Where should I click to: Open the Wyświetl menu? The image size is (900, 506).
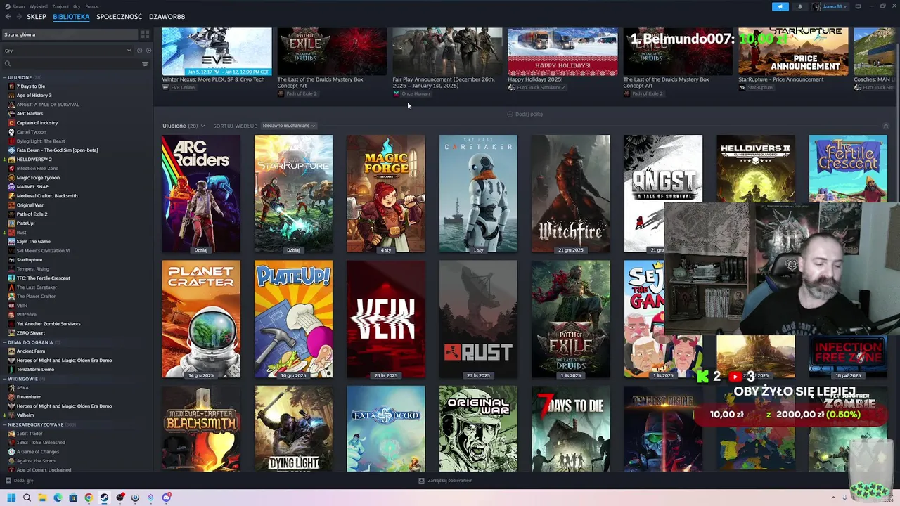click(x=39, y=6)
